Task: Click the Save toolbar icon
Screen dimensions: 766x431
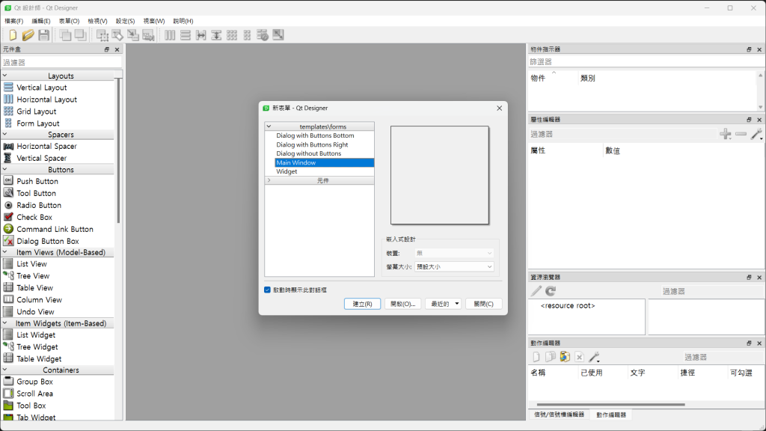Action: coord(44,34)
